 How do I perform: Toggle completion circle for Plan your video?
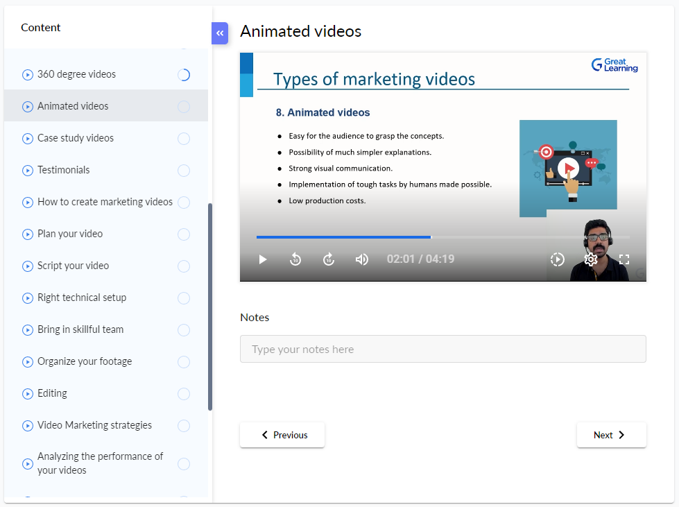pyautogui.click(x=184, y=234)
